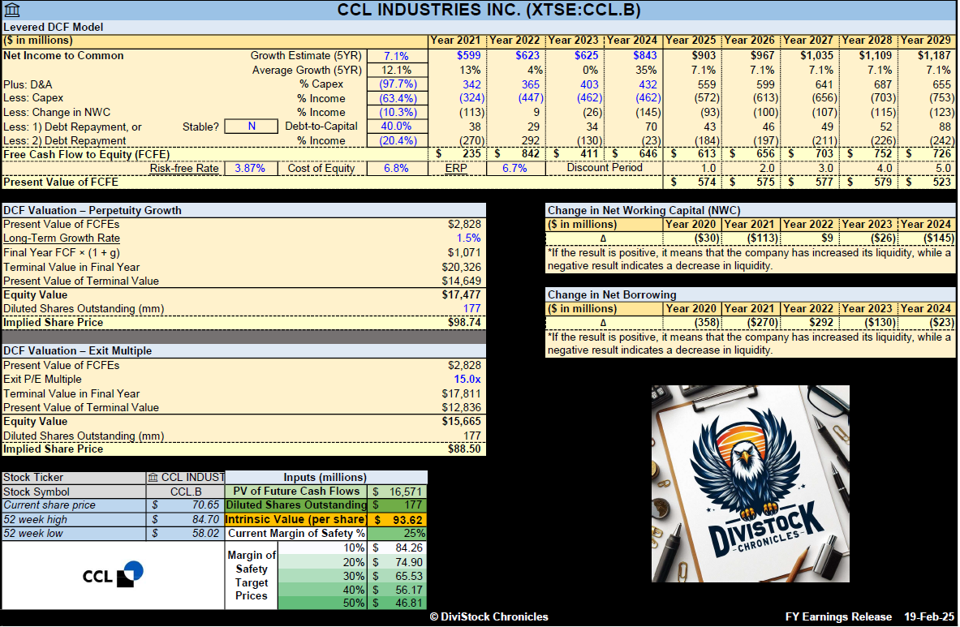Click the CCL company logo image

click(114, 574)
